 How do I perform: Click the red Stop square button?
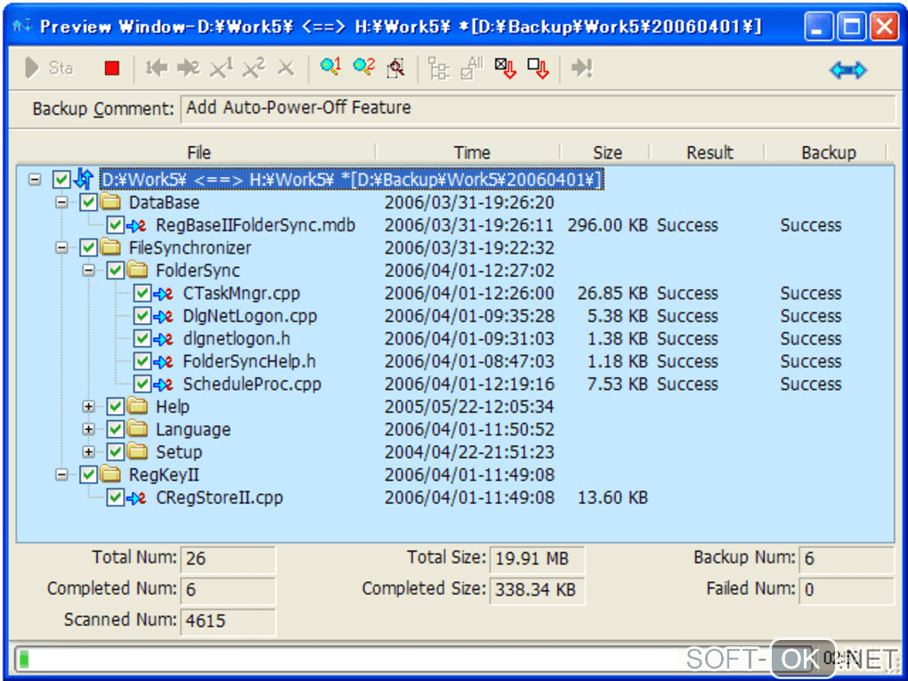point(112,69)
